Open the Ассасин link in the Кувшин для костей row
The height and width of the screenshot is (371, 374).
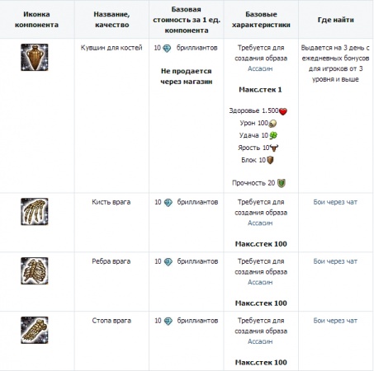point(260,68)
